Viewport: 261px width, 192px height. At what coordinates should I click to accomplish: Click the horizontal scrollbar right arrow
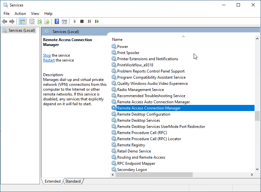pyautogui.click(x=252, y=175)
